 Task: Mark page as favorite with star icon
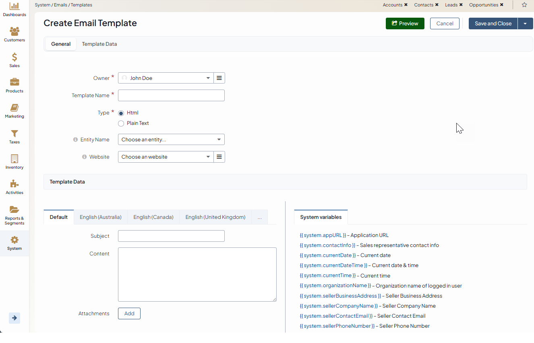pos(524,5)
